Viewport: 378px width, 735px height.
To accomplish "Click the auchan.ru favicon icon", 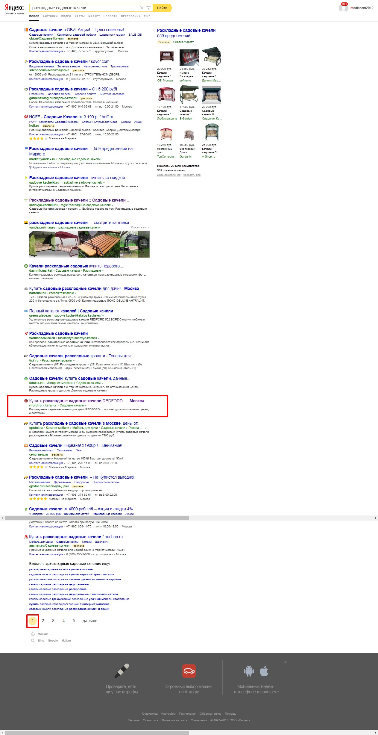I will point(26,537).
